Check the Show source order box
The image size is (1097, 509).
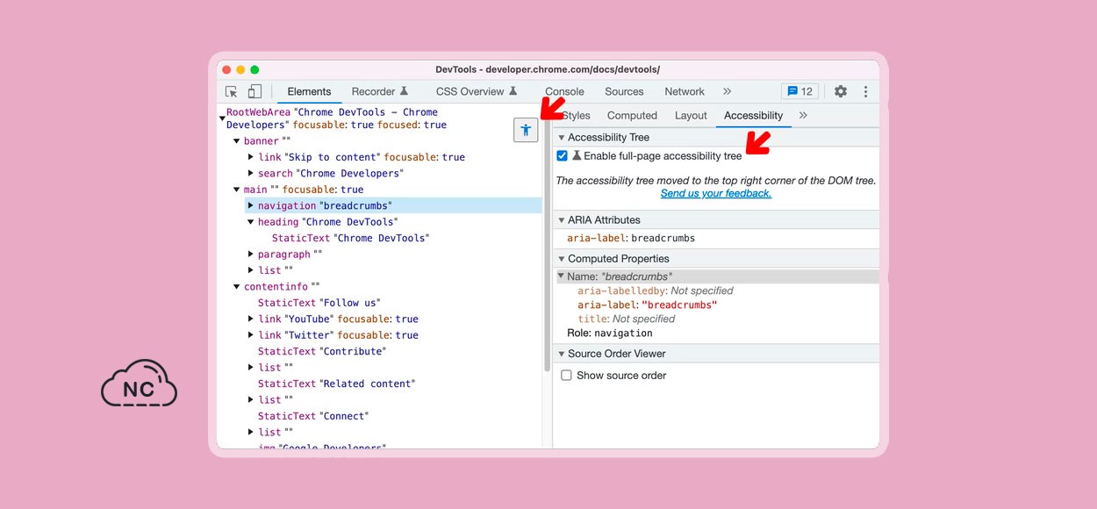566,375
